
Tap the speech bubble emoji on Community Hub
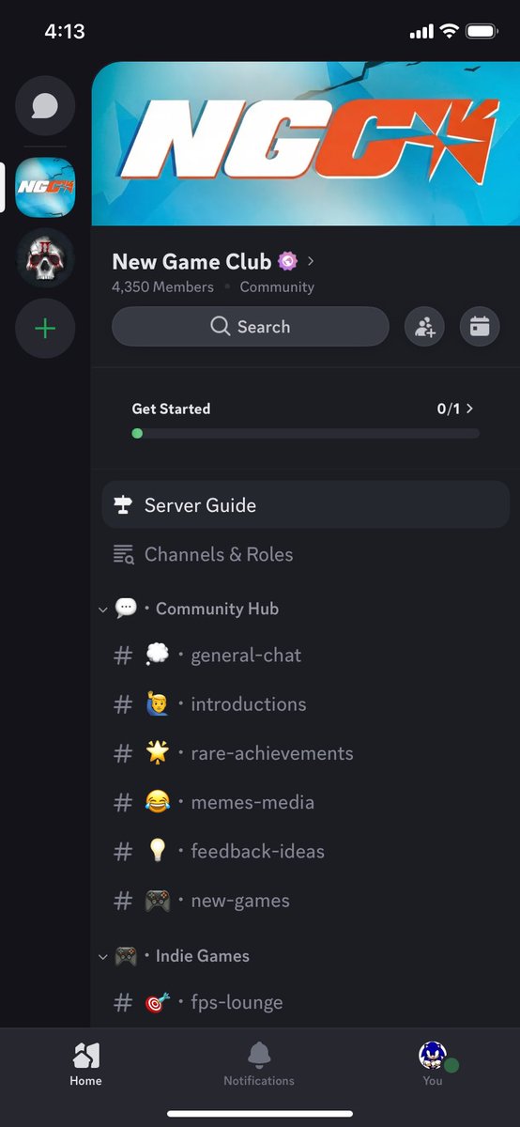(126, 609)
